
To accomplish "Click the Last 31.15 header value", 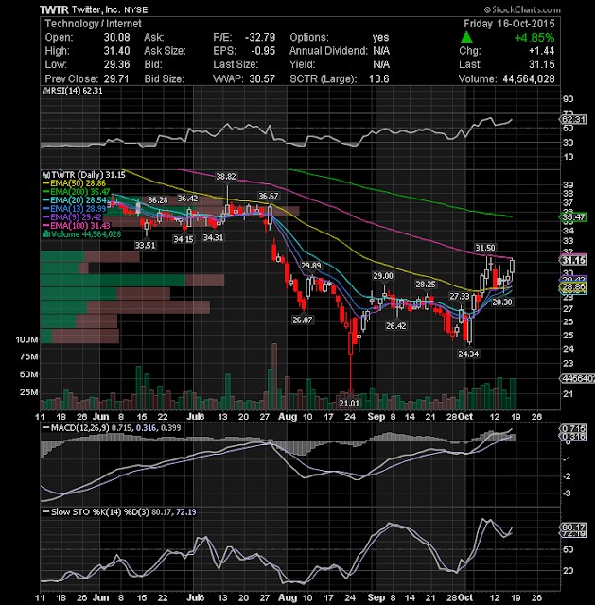I will click(x=542, y=64).
